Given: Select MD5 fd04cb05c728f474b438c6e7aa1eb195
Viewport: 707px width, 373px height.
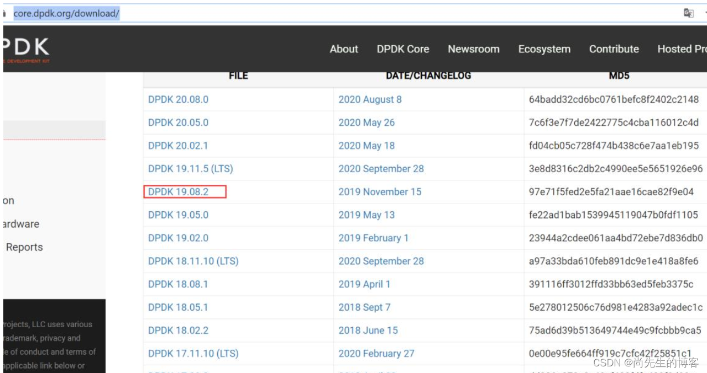Looking at the screenshot, I should pyautogui.click(x=614, y=146).
